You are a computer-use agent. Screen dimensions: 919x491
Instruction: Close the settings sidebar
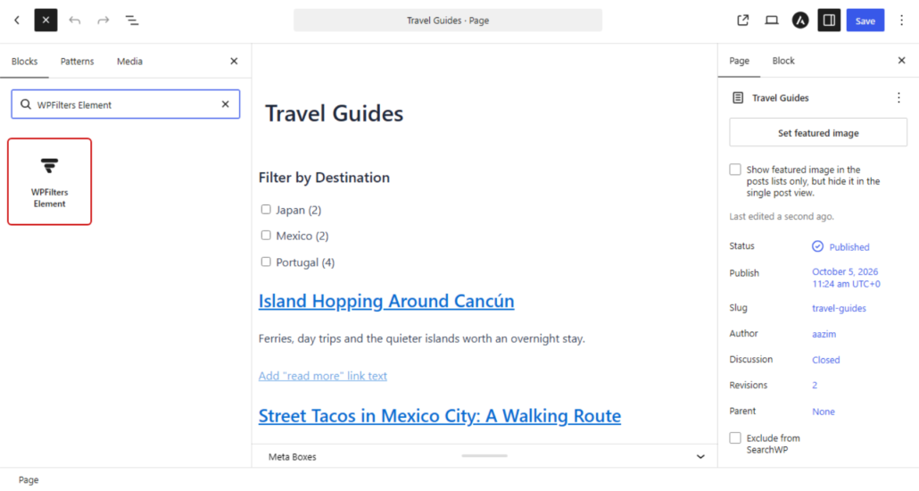[x=901, y=61]
